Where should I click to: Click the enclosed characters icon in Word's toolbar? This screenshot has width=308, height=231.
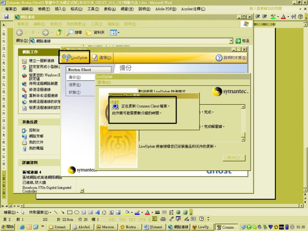tap(301, 17)
